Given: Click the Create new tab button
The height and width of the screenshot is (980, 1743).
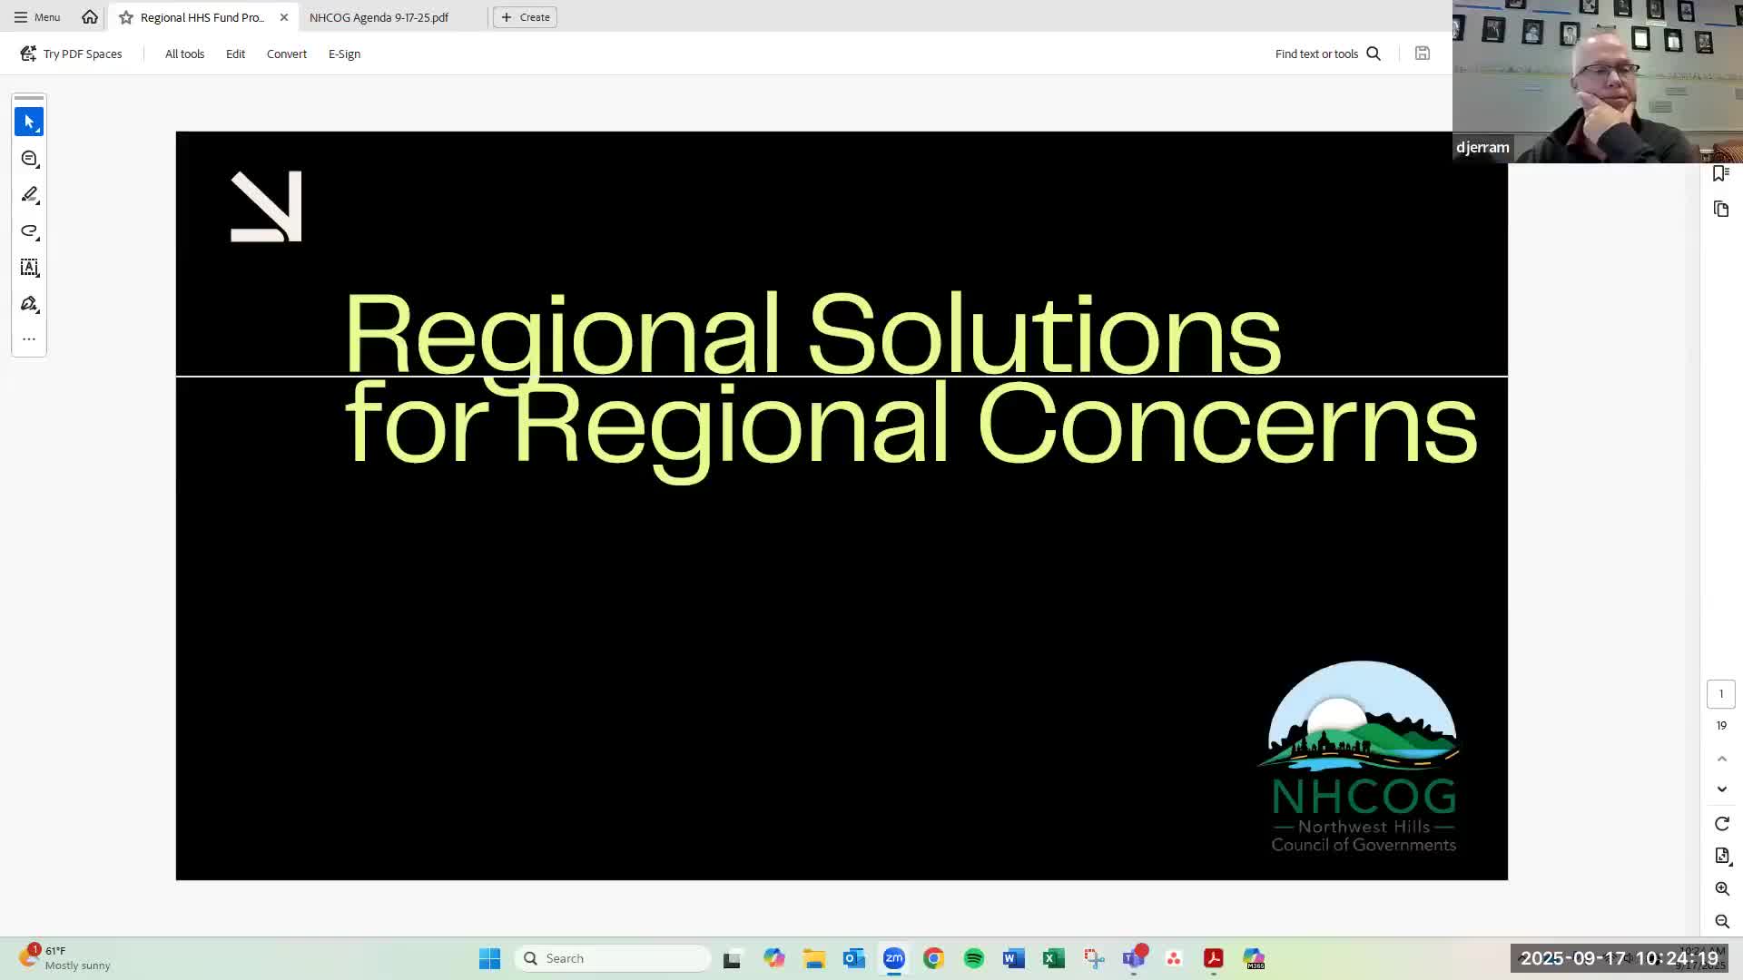Looking at the screenshot, I should (525, 17).
